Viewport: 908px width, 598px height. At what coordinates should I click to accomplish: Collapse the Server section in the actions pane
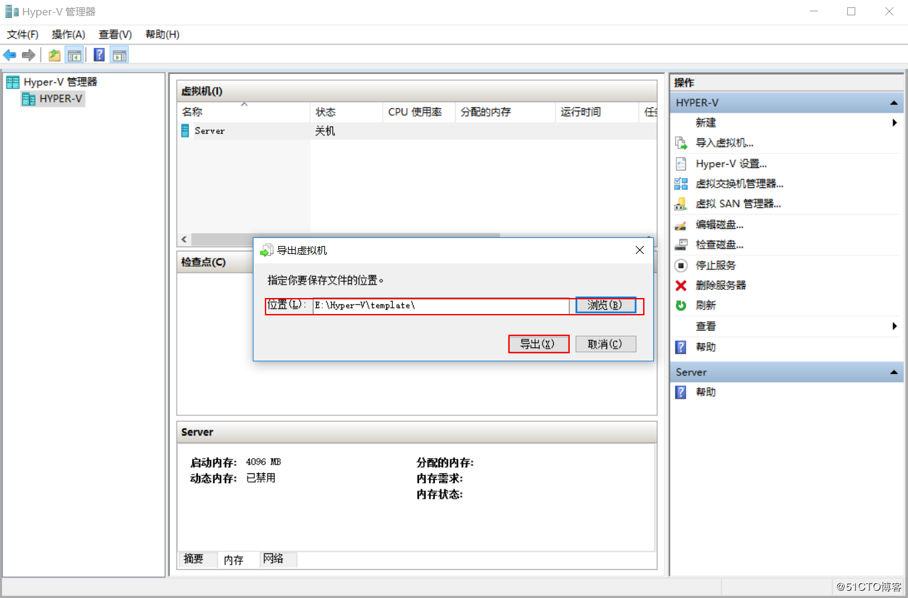894,372
